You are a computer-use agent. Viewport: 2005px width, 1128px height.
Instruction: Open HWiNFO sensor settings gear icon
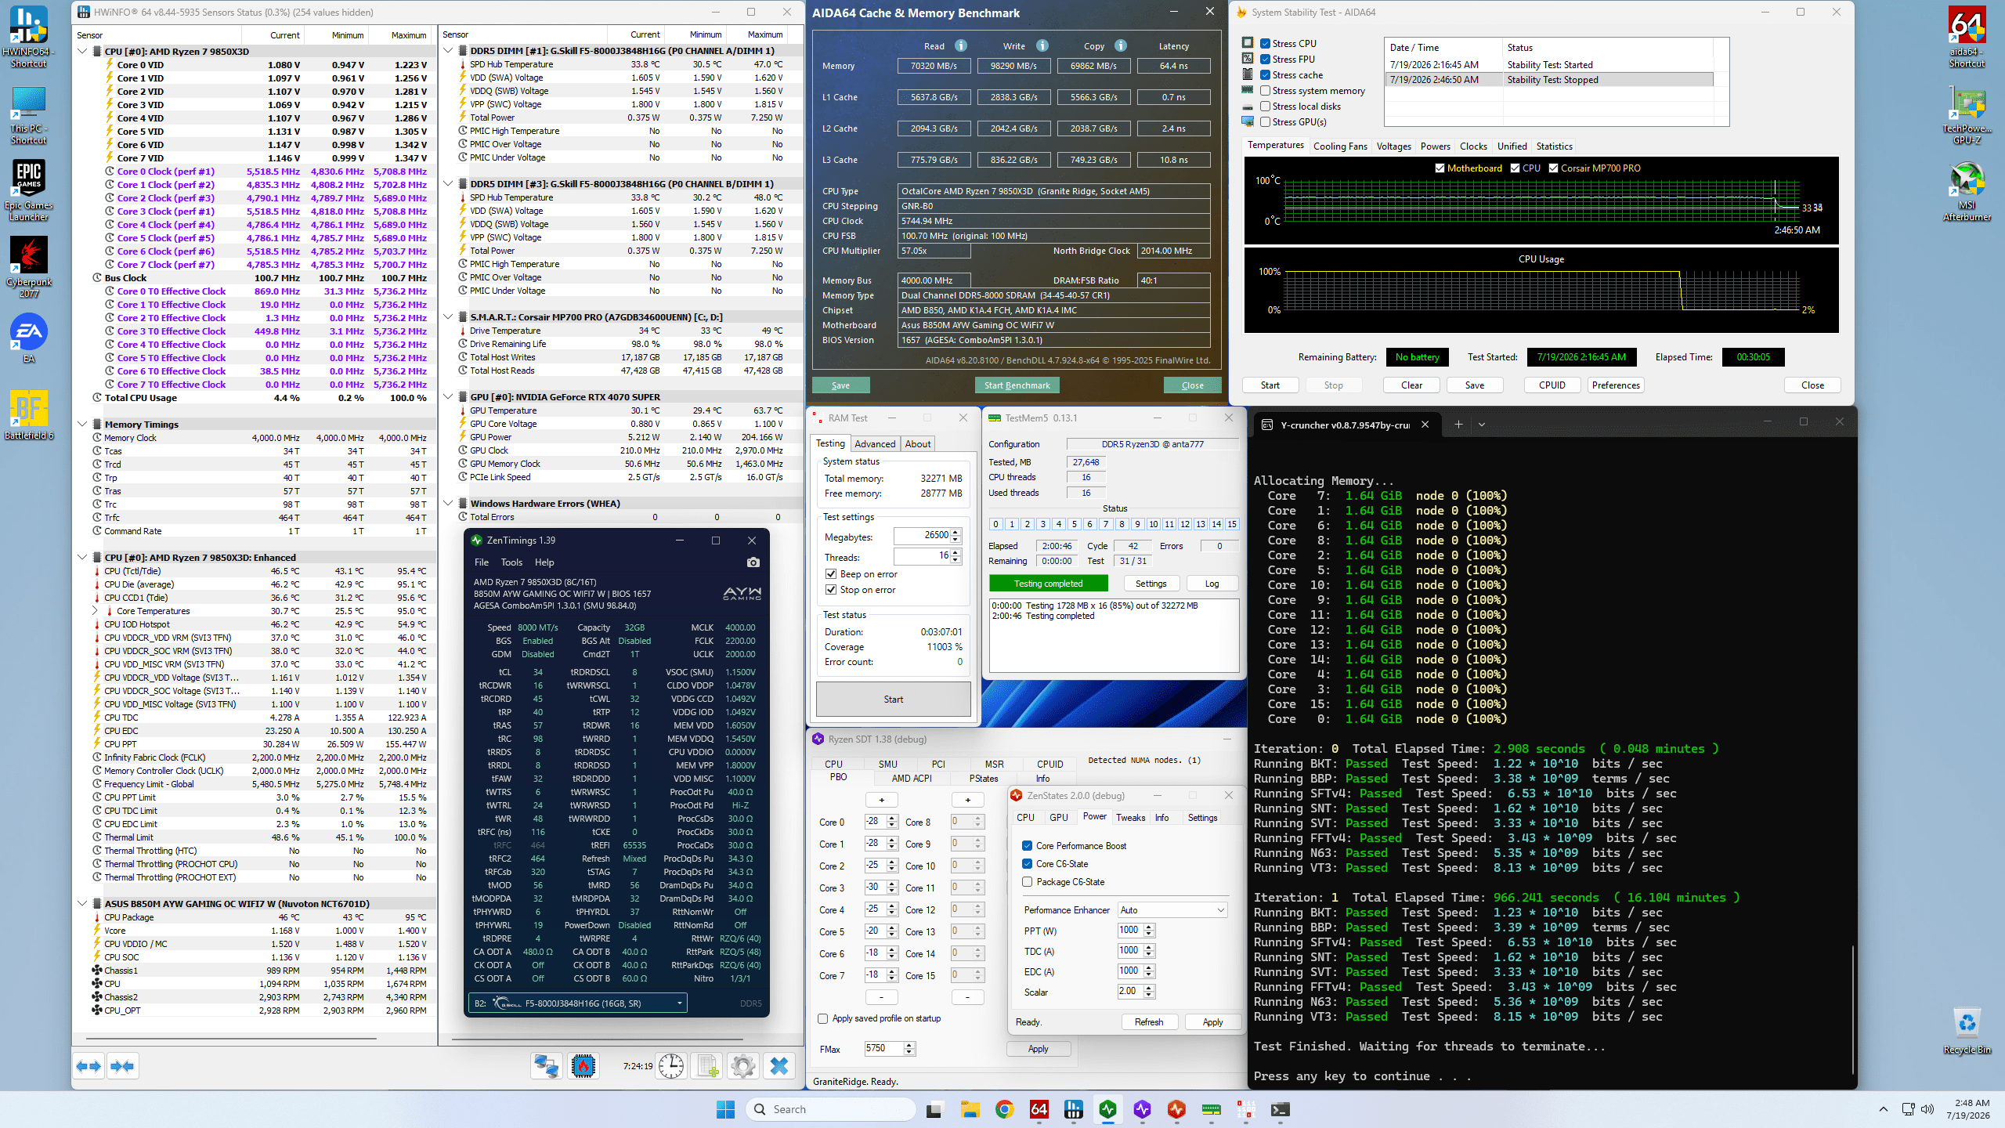tap(742, 1066)
